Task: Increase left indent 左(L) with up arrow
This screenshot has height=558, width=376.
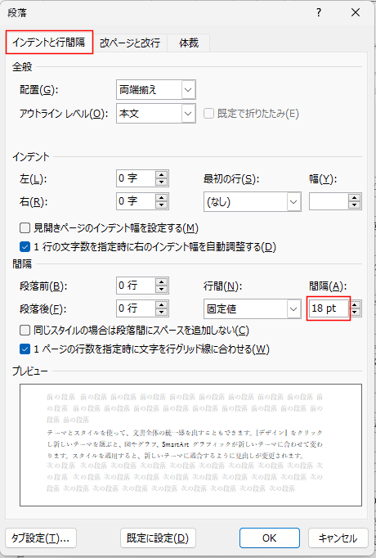Action: pos(161,175)
